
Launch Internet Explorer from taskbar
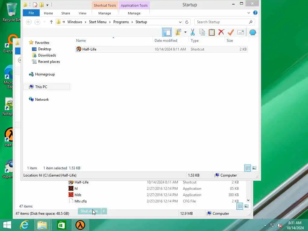tap(24, 225)
